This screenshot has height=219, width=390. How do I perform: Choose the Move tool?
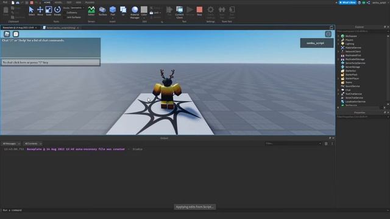(40, 11)
